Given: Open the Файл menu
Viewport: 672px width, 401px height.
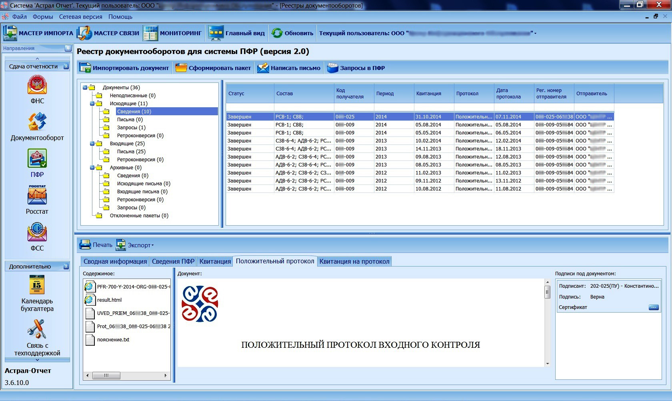Looking at the screenshot, I should click(x=20, y=17).
